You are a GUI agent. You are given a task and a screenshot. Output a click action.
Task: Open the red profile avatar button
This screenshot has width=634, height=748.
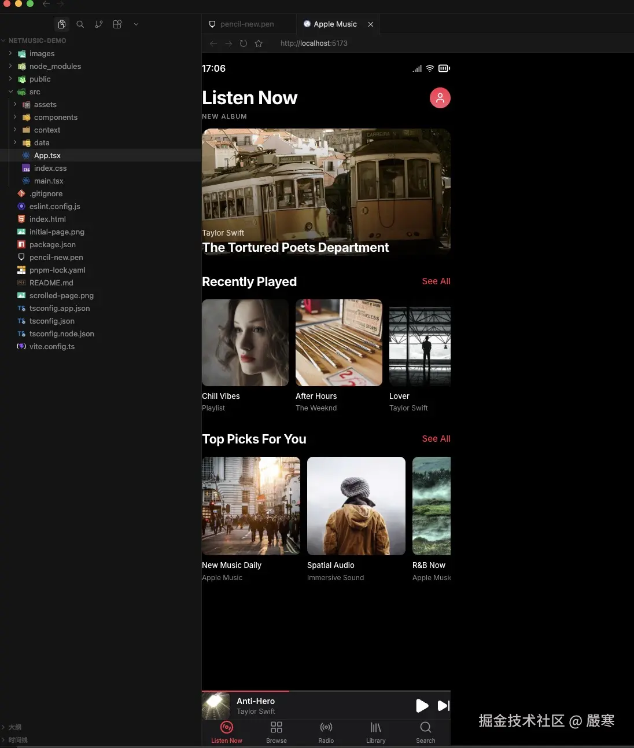pyautogui.click(x=440, y=98)
